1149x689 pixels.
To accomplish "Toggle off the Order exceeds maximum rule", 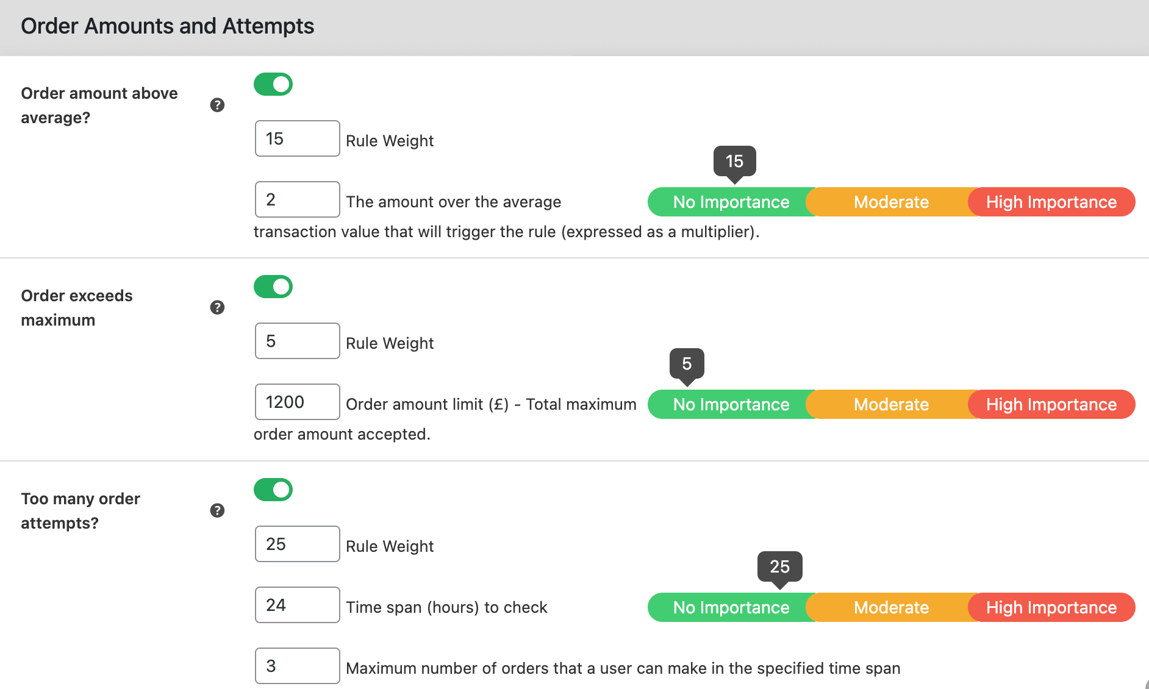I will (x=273, y=287).
